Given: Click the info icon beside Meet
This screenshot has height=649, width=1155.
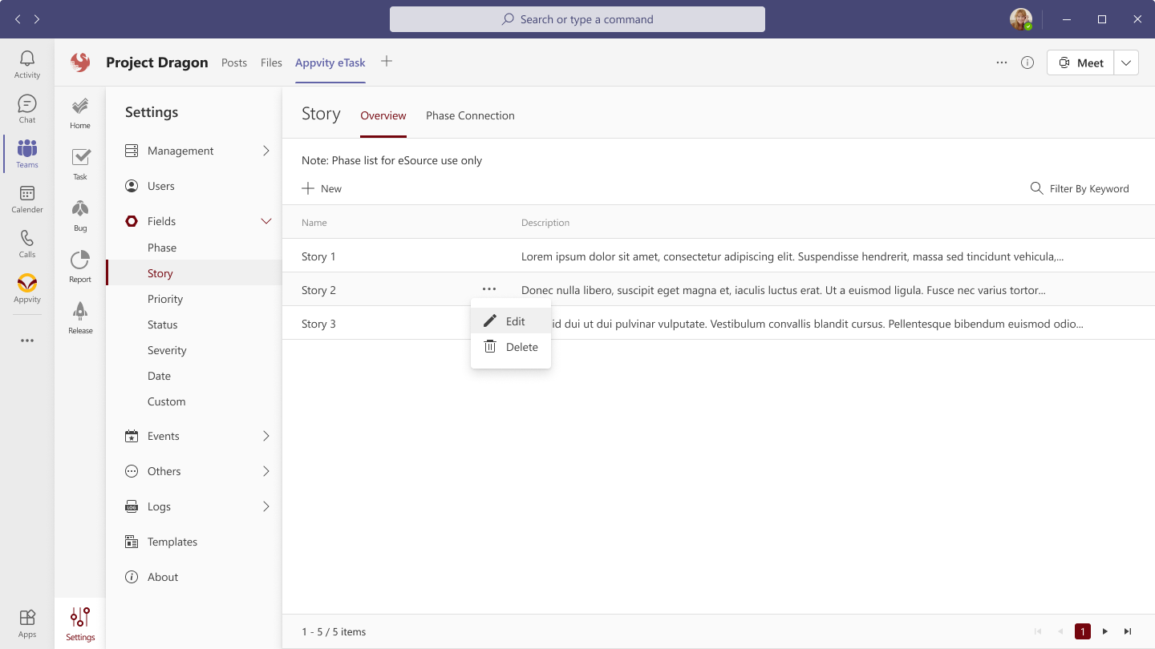Looking at the screenshot, I should click(x=1027, y=62).
